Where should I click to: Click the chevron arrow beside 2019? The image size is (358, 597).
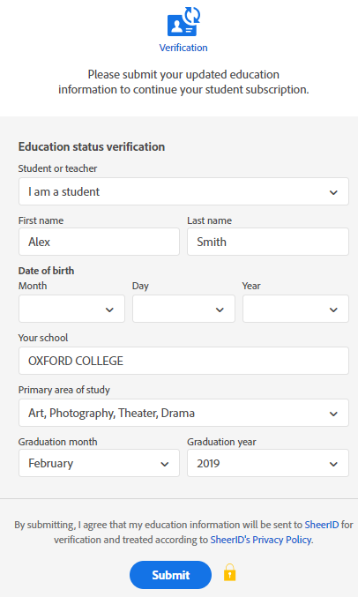point(333,464)
